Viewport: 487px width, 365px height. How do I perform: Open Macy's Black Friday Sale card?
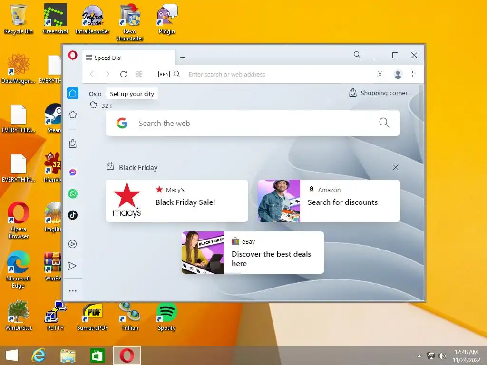(x=177, y=201)
